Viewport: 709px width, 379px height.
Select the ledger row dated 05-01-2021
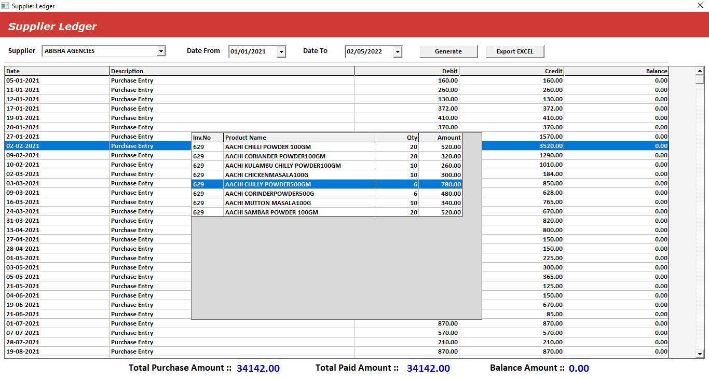pos(336,80)
